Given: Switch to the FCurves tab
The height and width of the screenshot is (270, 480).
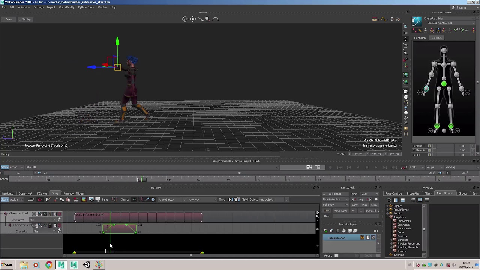Looking at the screenshot, I should tap(42, 193).
